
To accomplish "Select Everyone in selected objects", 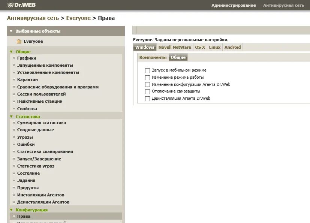I will tap(33, 41).
